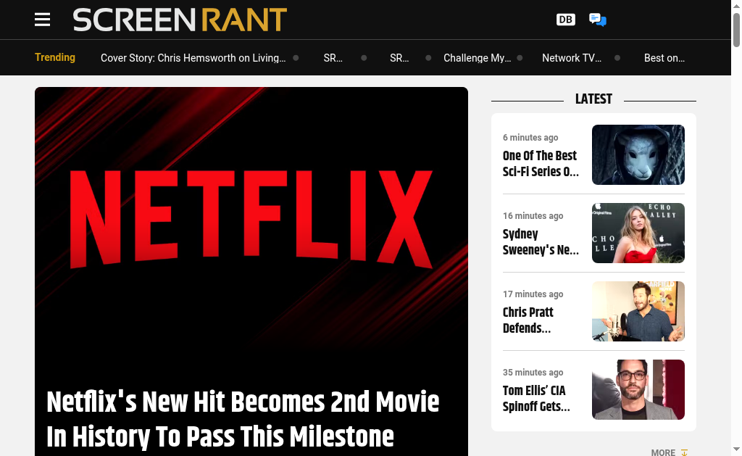Open the large Netflix logo featured image

251,219
